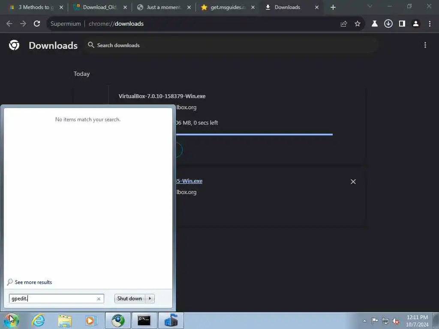This screenshot has width=439, height=329.
Task: Click the browser forward arrow
Action: click(23, 24)
